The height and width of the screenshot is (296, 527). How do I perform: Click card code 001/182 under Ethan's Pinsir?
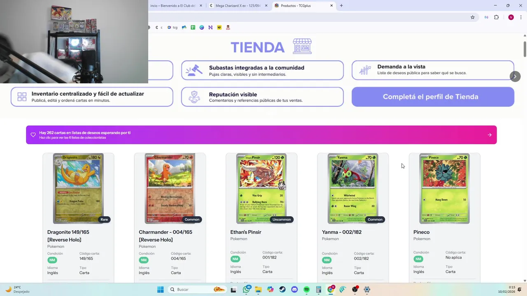point(269,257)
